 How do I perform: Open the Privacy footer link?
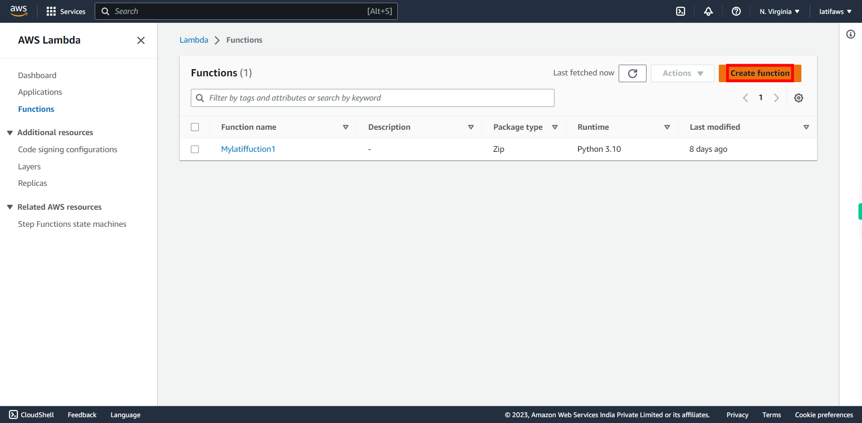click(737, 415)
